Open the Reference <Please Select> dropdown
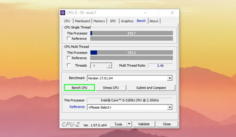The height and width of the screenshot is (137, 236). pyautogui.click(x=130, y=107)
